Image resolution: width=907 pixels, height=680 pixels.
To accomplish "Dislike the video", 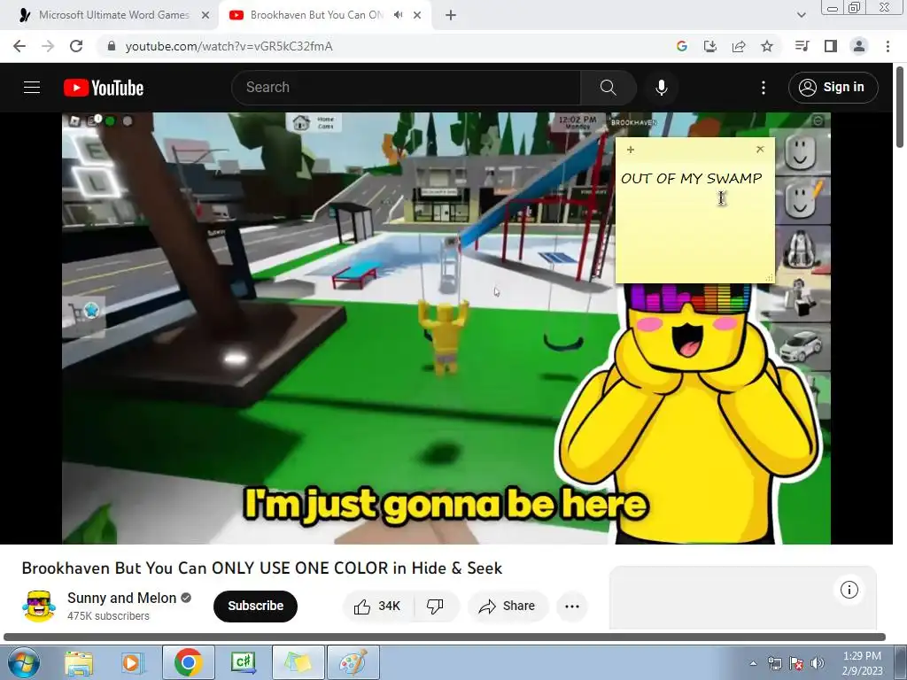I will tap(435, 606).
